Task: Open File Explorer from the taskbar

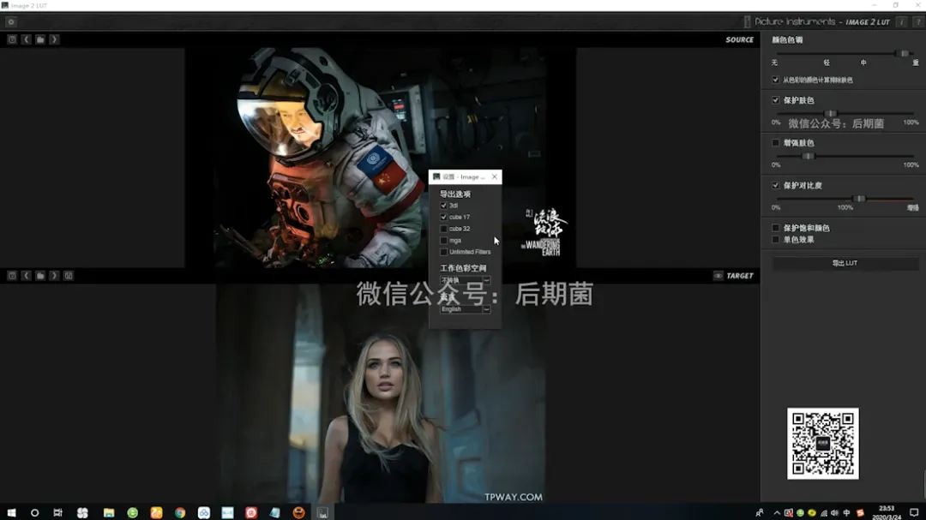Action: (109, 512)
